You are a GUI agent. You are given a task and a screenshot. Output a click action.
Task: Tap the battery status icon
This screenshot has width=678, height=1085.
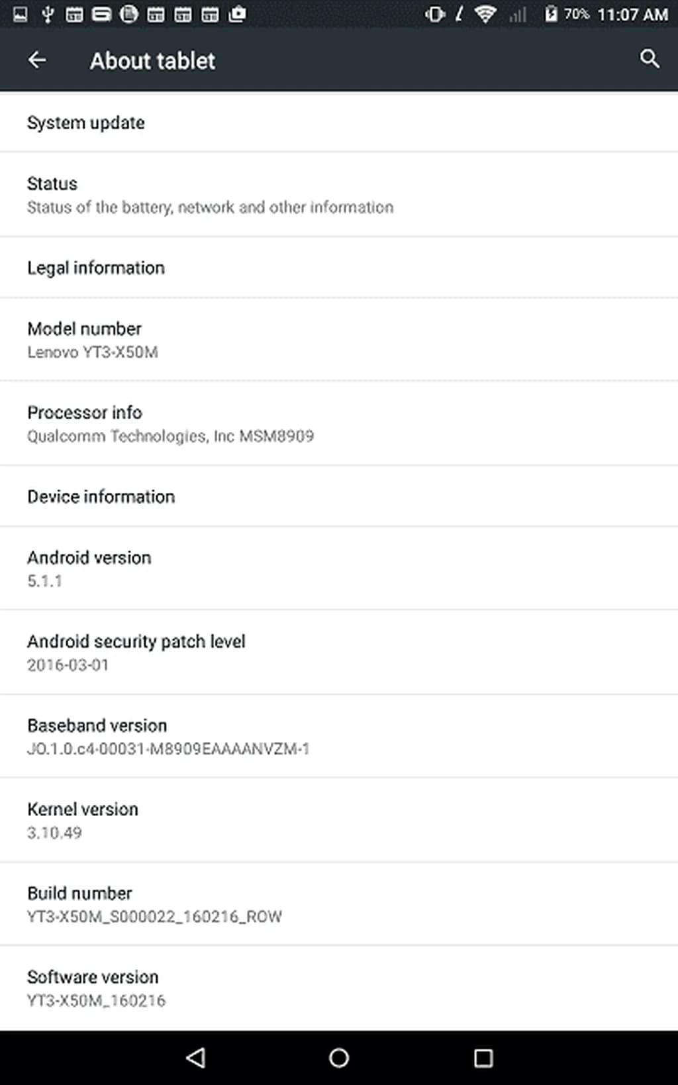pyautogui.click(x=550, y=14)
